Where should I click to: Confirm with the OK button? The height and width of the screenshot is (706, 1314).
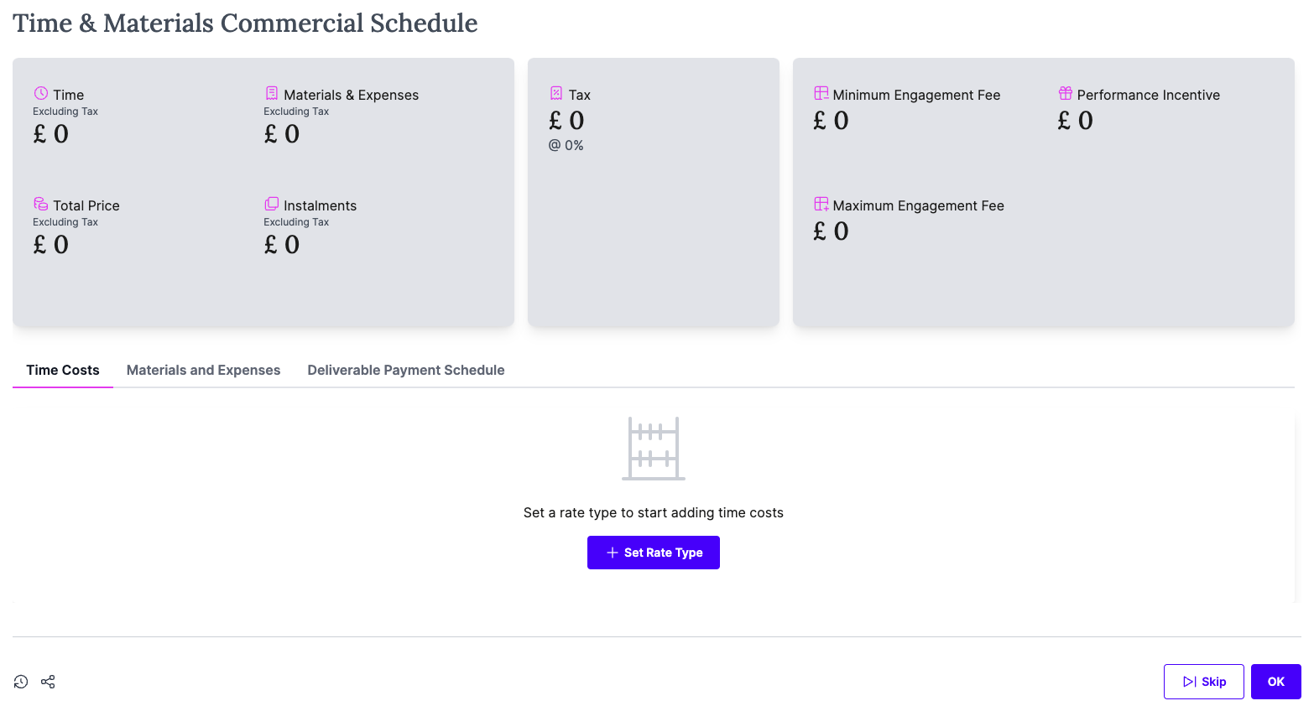[1276, 682]
